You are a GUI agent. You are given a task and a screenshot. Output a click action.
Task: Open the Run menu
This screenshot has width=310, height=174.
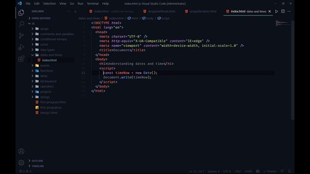pos(80,3)
